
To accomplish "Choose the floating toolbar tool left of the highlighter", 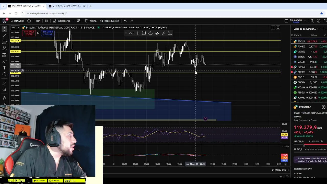I will click(x=157, y=33).
